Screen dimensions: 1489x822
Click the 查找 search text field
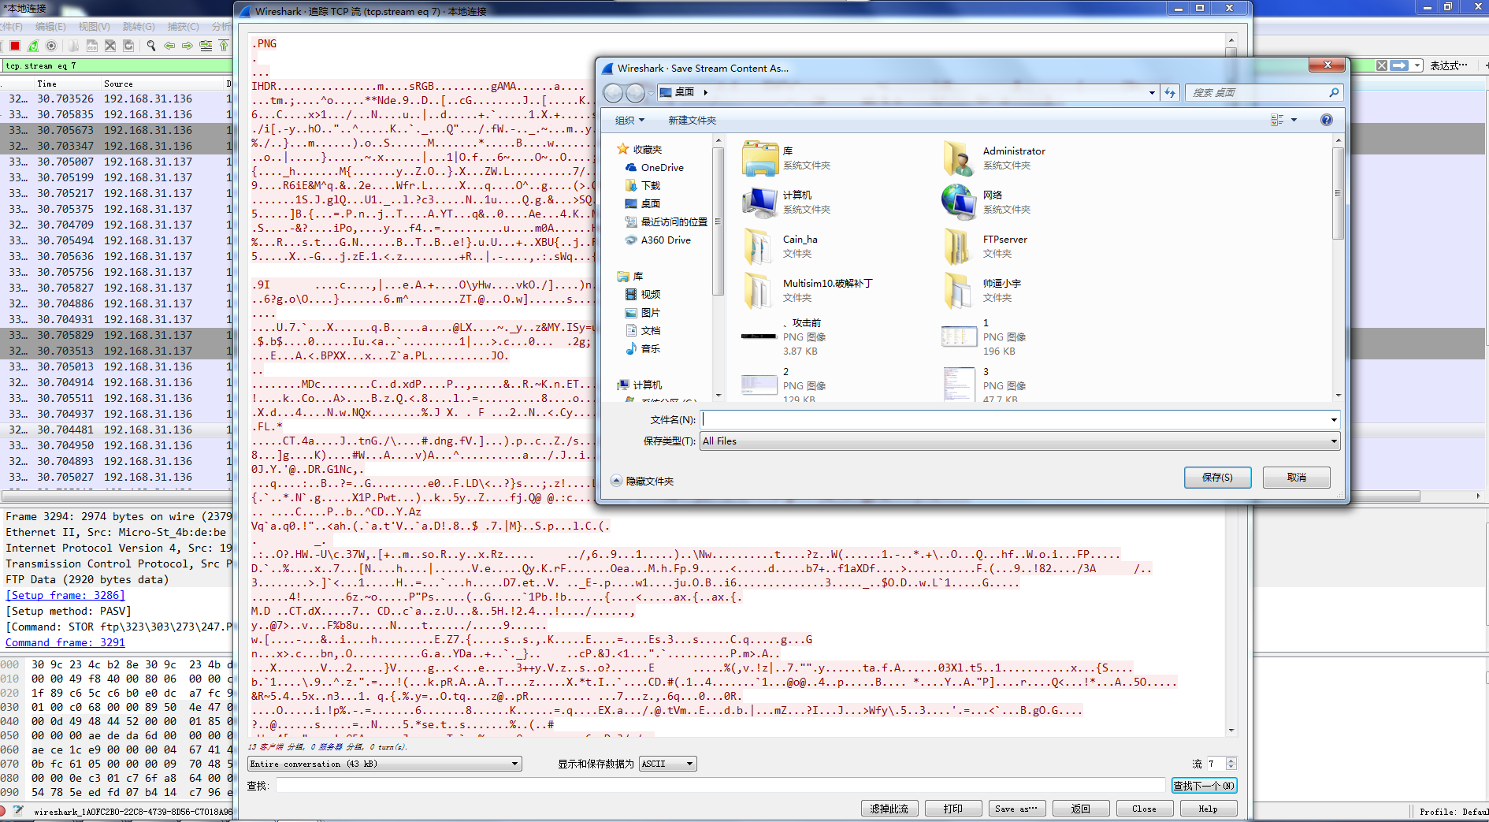coord(720,786)
